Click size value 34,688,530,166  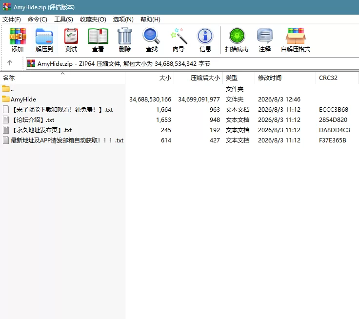(x=150, y=100)
